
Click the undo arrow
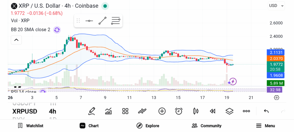(266, 111)
